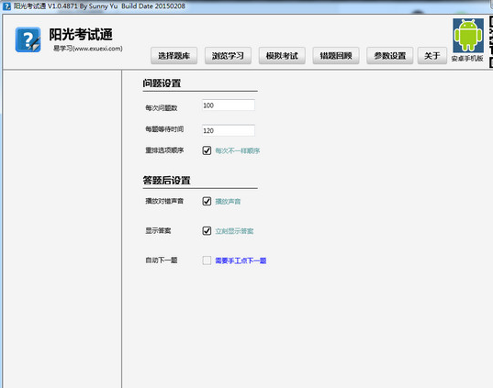Open the 浏览学习 section
This screenshot has height=388, width=493.
(228, 56)
